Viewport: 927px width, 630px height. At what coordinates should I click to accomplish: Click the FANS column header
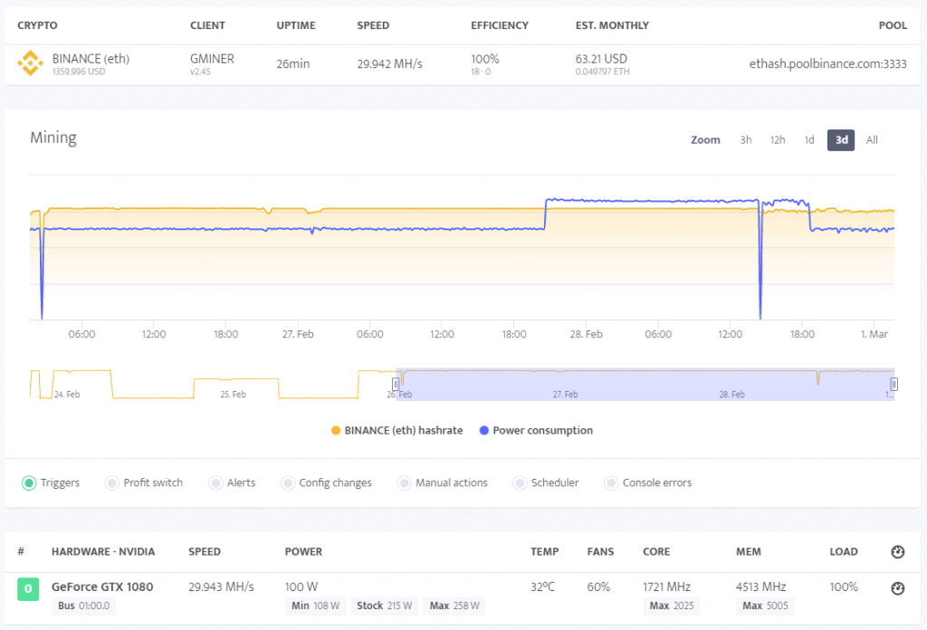coord(600,551)
